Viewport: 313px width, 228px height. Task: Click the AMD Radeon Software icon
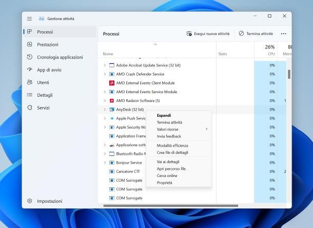click(112, 101)
